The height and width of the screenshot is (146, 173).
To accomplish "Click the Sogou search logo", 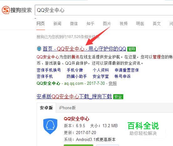I will coord(17,10).
